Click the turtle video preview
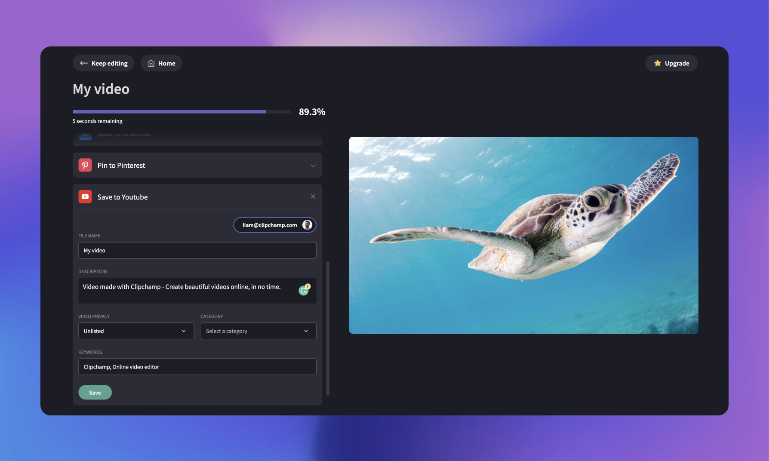The height and width of the screenshot is (461, 769). [x=523, y=235]
